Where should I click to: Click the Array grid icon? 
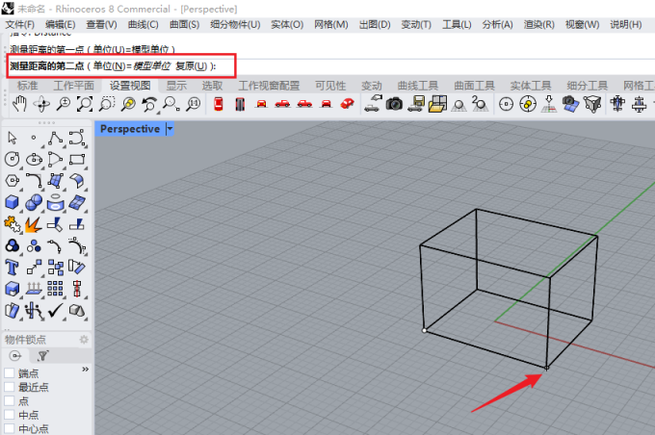55,289
